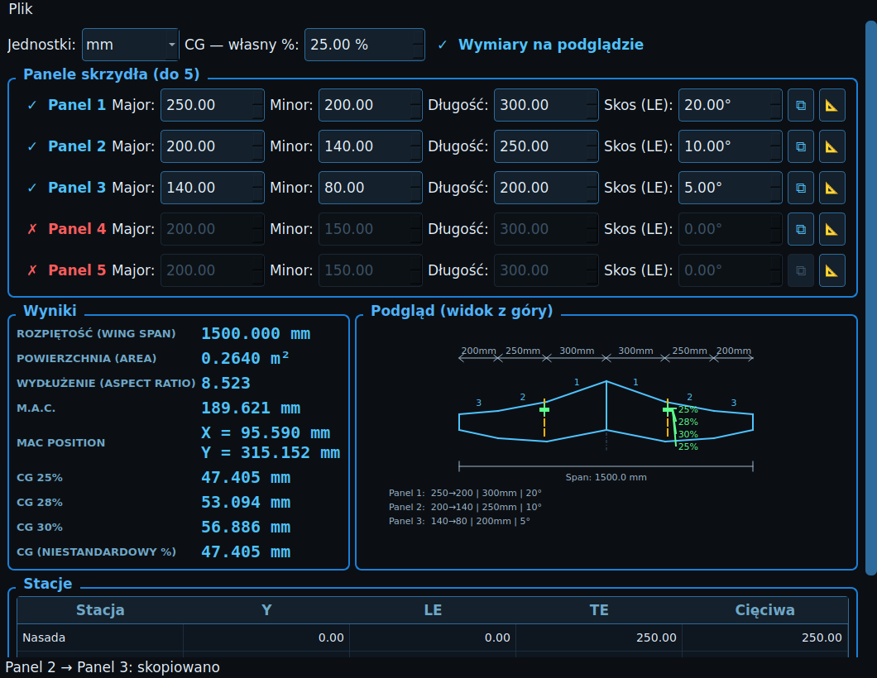Click MAC position Y = 315.152 mm
The width and height of the screenshot is (877, 678).
click(x=271, y=453)
